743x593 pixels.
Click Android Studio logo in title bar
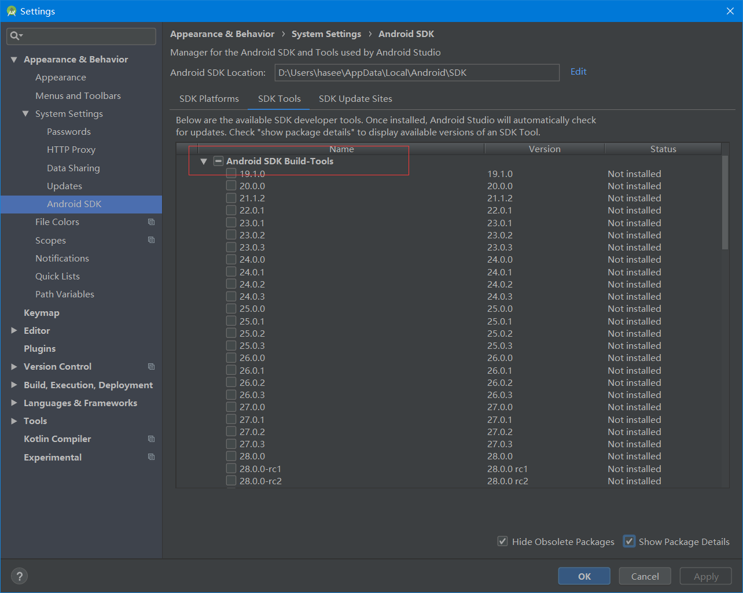coord(11,11)
